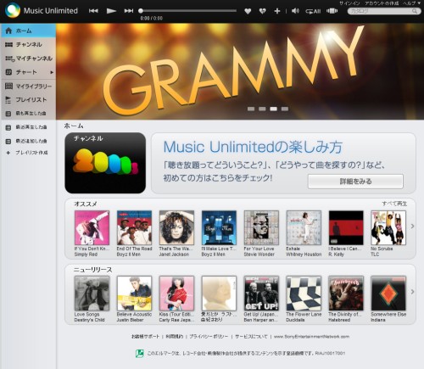Toggle the repeat All mode
This screenshot has height=369, width=424.
(x=313, y=11)
